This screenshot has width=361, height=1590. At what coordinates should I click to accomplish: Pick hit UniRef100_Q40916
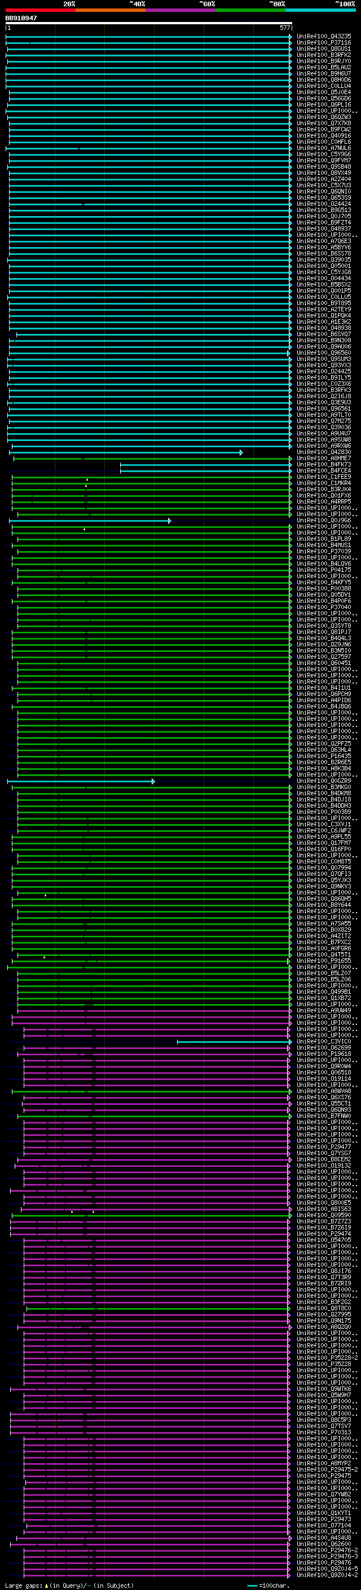pos(324,136)
